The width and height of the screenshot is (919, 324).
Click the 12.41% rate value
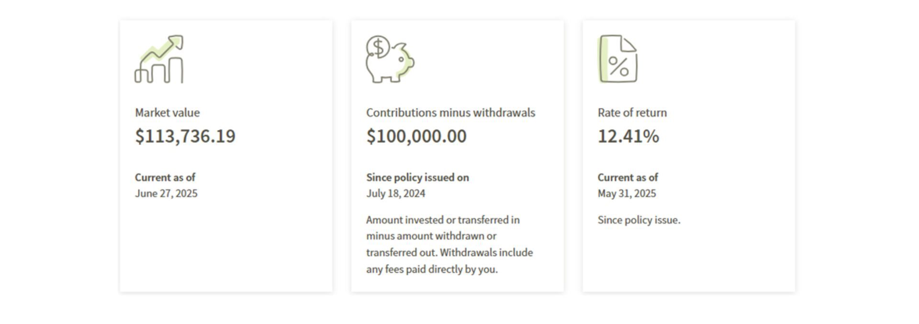pyautogui.click(x=628, y=136)
